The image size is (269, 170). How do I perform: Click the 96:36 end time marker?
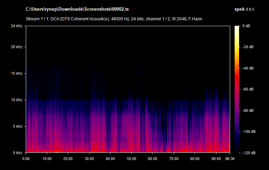[x=229, y=159]
